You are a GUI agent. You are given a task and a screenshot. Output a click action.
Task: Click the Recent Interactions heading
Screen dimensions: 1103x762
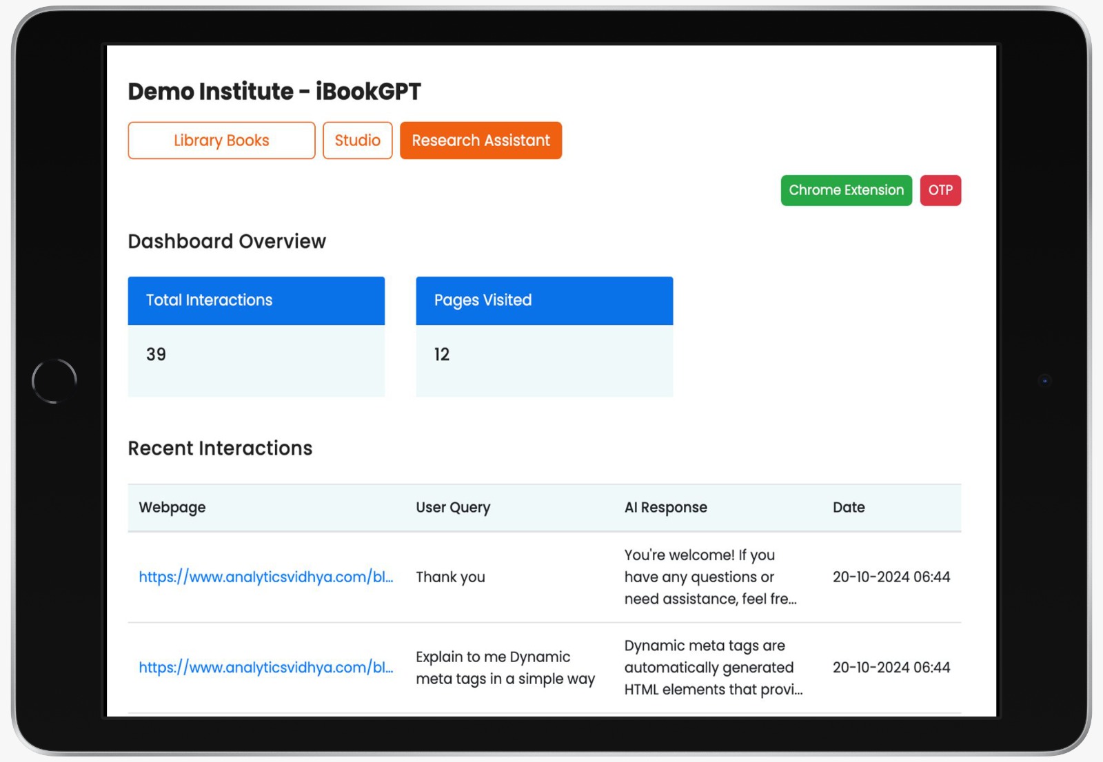[220, 448]
